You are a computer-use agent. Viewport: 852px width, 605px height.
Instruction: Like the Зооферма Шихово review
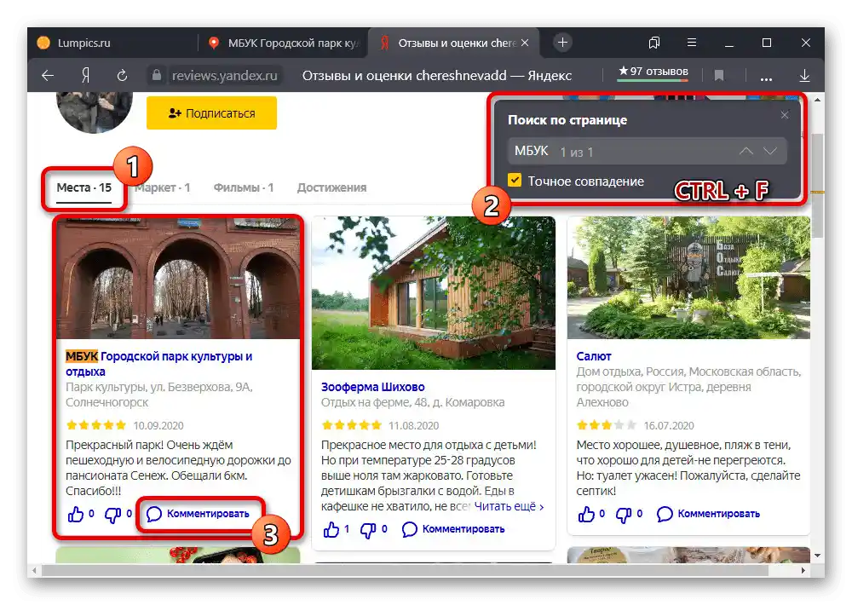point(331,529)
